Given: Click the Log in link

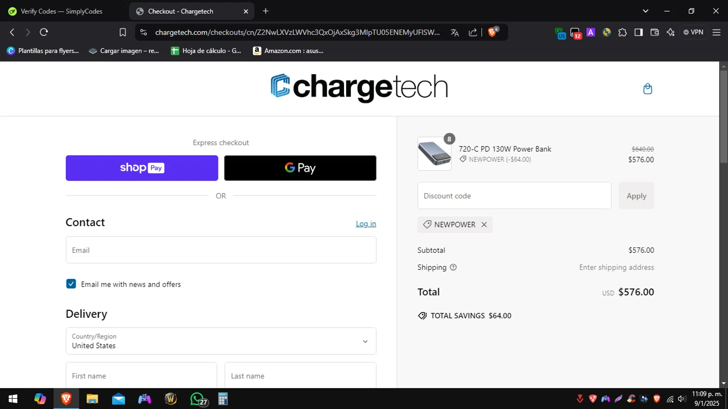Looking at the screenshot, I should pos(366,224).
